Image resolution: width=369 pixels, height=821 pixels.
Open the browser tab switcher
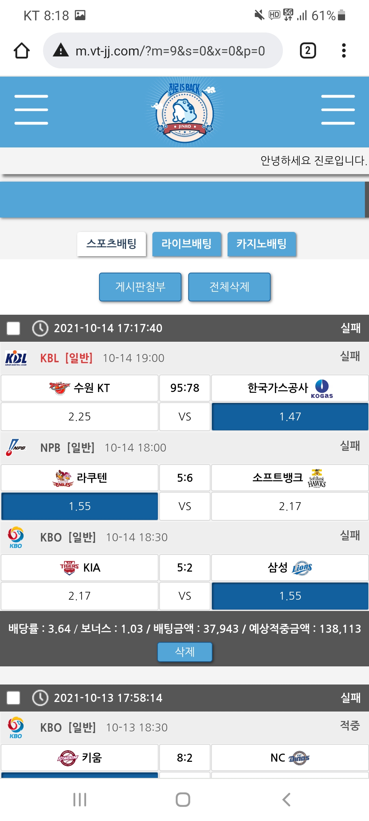coord(307,51)
